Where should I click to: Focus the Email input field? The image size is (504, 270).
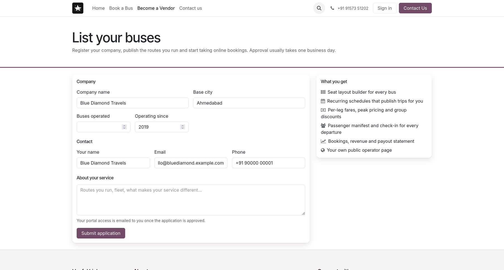tap(191, 163)
